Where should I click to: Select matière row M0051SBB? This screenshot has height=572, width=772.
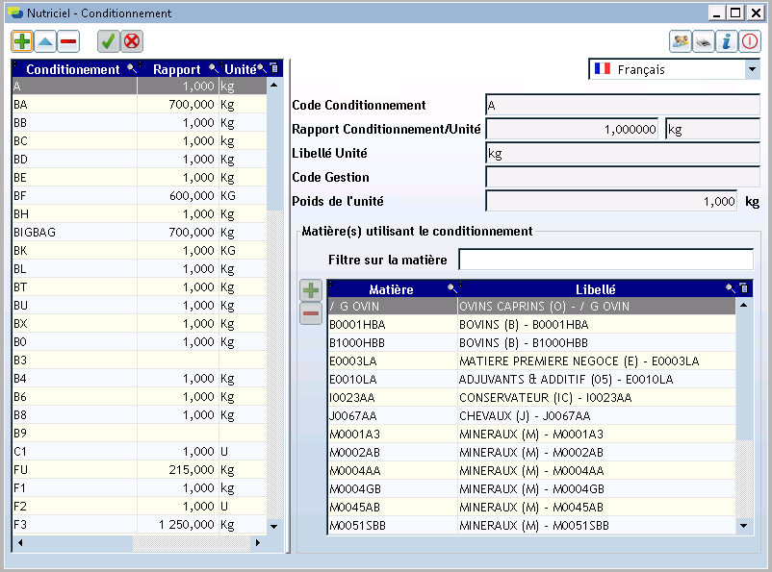pyautogui.click(x=531, y=525)
